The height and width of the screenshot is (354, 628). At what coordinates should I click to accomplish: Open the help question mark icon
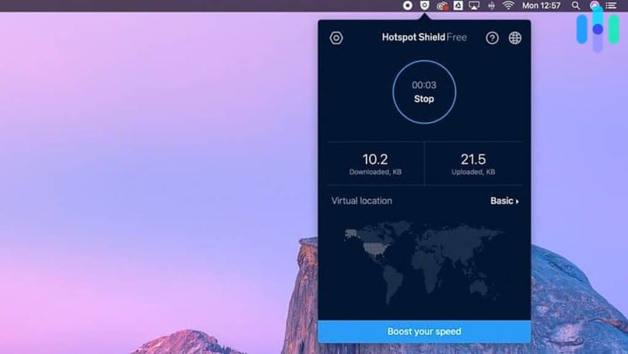tap(494, 37)
